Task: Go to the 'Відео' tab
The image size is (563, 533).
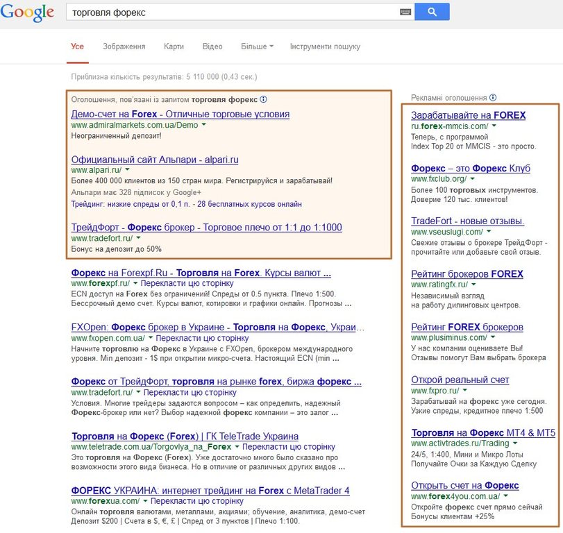Action: click(212, 46)
